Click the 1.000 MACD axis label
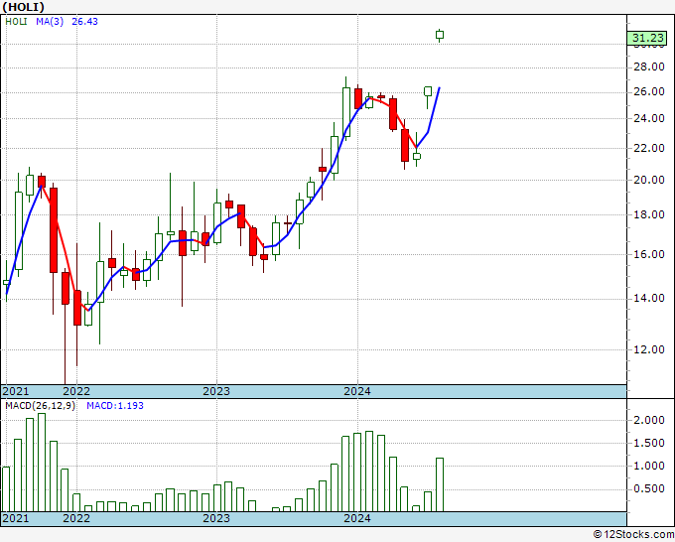Image resolution: width=675 pixels, height=542 pixels. (649, 466)
